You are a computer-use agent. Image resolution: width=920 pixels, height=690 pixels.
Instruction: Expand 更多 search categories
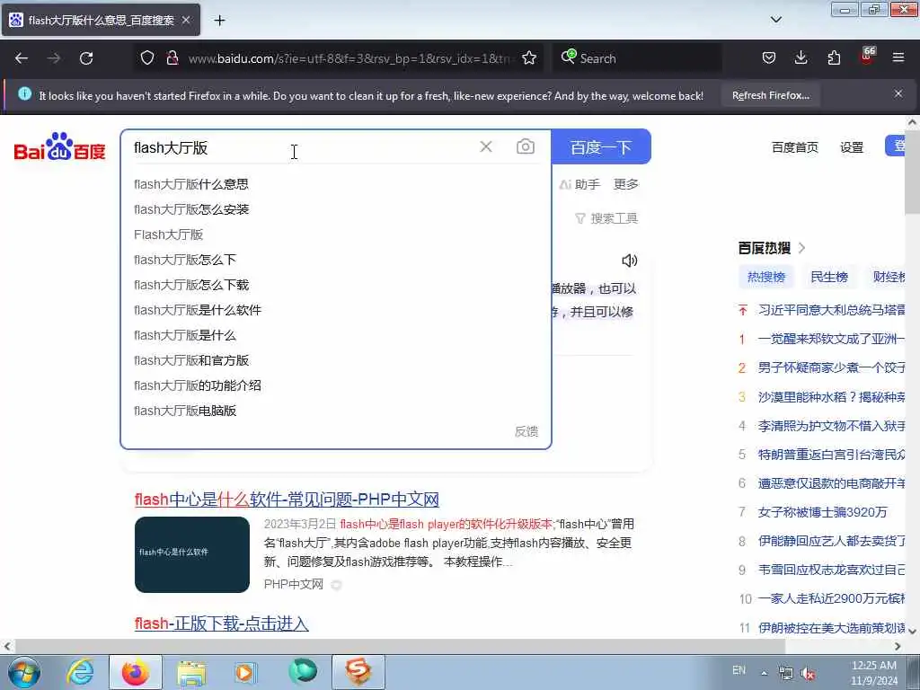(625, 184)
